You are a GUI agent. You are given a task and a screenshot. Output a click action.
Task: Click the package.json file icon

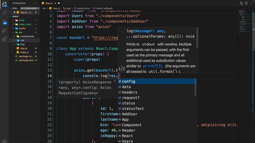pyautogui.click(x=16, y=60)
